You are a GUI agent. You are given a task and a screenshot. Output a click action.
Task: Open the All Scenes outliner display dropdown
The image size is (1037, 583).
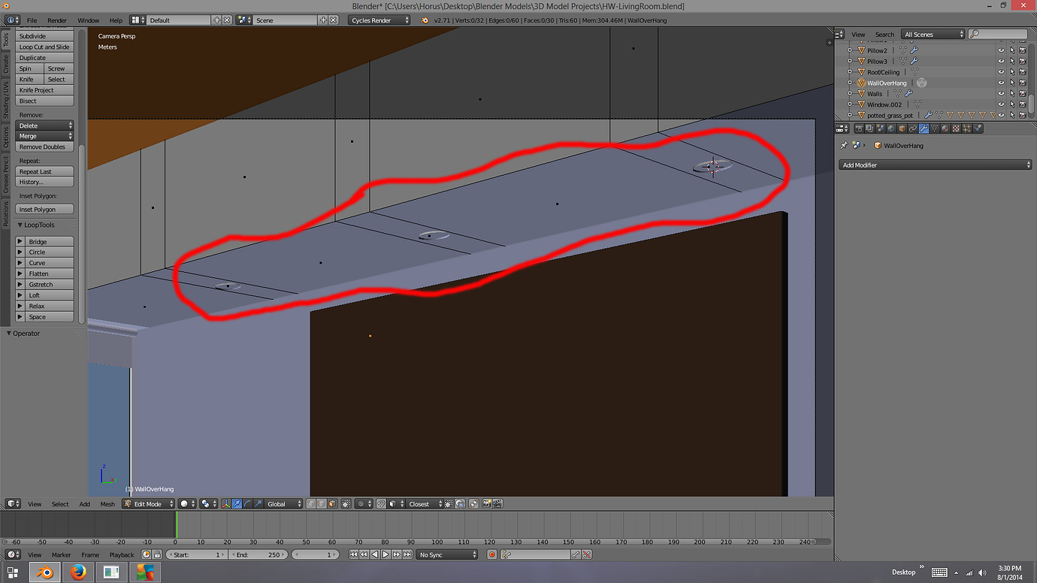934,35
